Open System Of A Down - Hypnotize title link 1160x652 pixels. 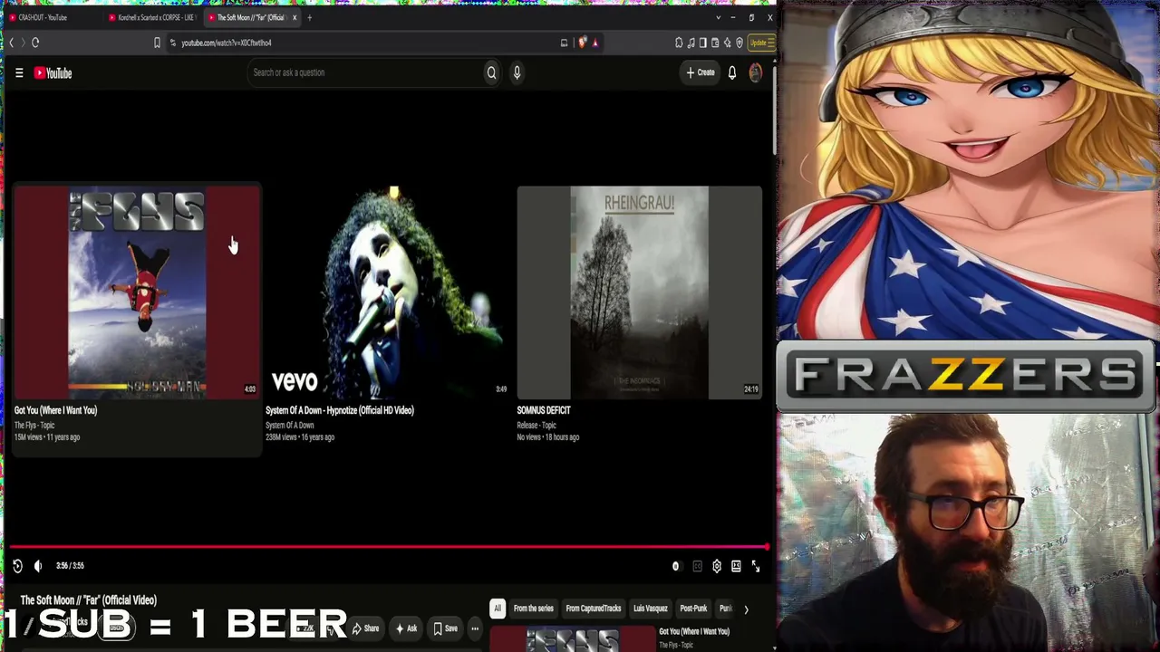pyautogui.click(x=340, y=410)
